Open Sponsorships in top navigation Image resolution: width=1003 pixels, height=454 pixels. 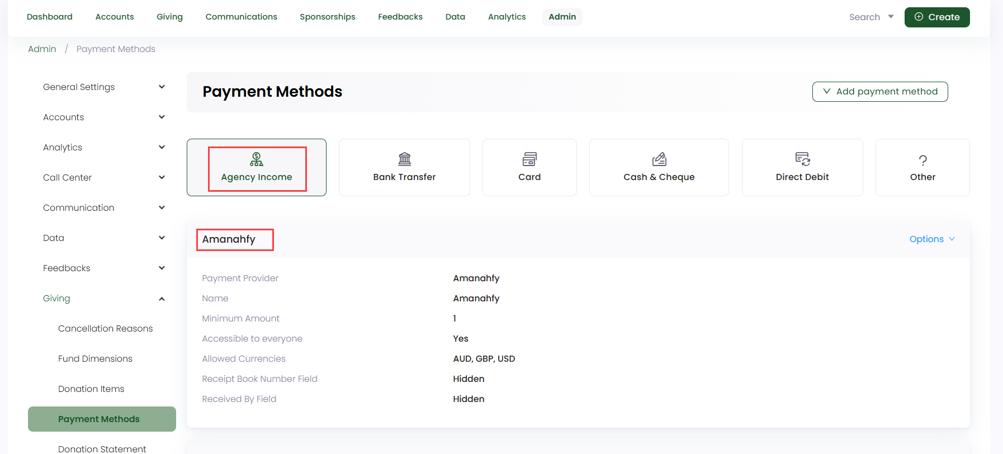tap(328, 17)
